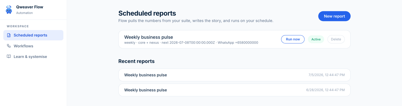Click the WORKSPACE section label
The height and width of the screenshot is (106, 402).
(18, 26)
